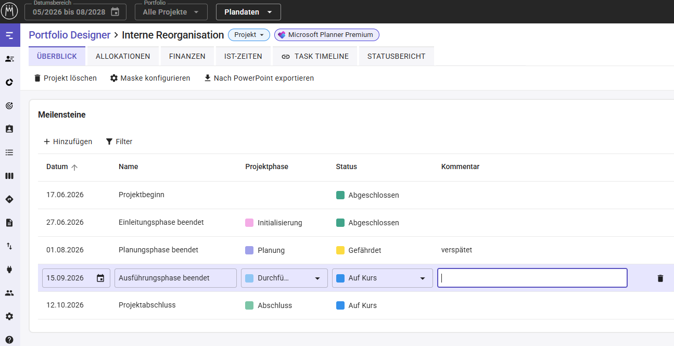Open the board columns sidebar icon

(x=9, y=176)
